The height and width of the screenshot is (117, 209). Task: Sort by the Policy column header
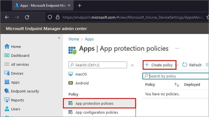pyautogui.click(x=150, y=84)
